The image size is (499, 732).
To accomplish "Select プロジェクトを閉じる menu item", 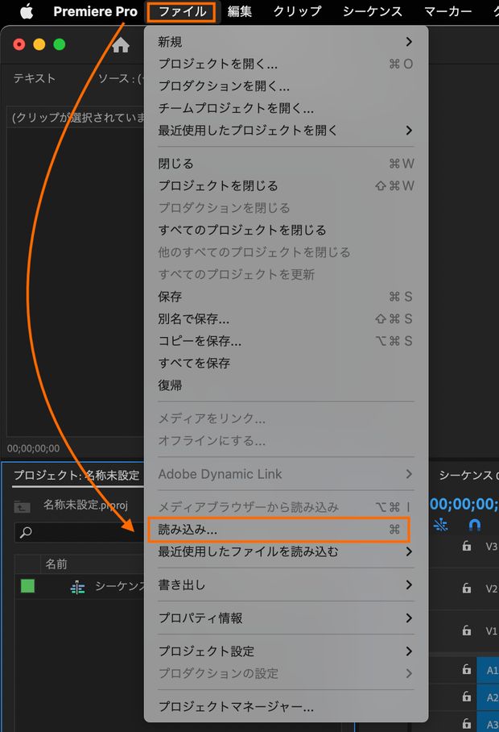I will 286,185.
